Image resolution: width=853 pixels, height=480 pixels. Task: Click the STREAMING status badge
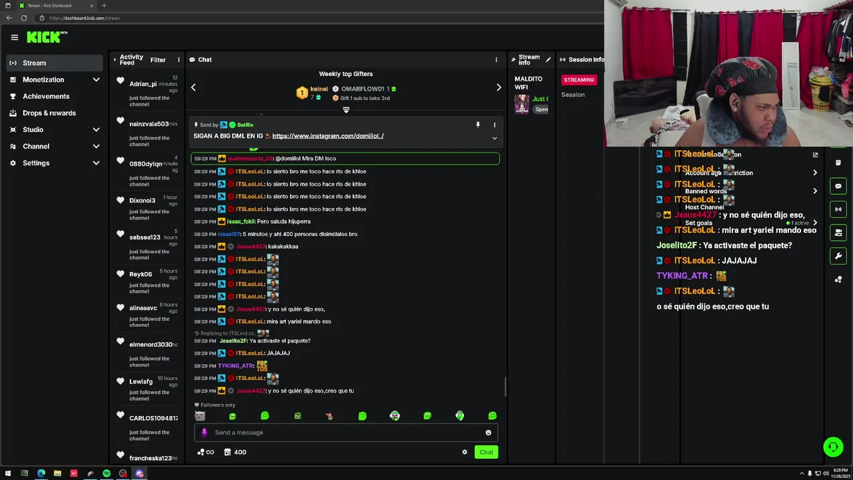[x=578, y=80]
